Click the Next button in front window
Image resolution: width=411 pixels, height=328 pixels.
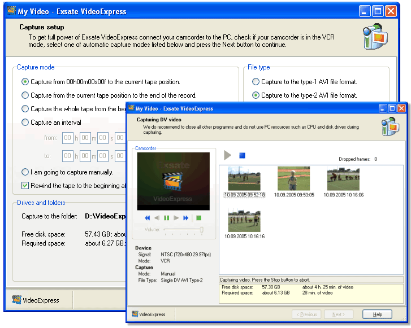339,314
